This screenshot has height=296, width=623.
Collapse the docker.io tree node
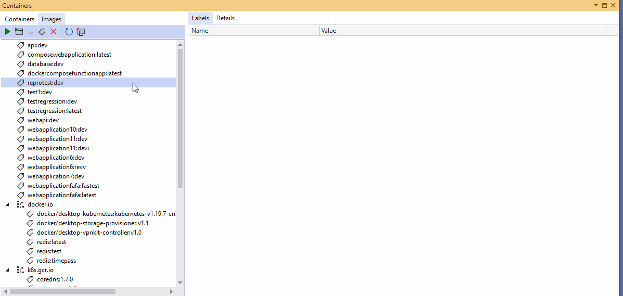(x=7, y=204)
